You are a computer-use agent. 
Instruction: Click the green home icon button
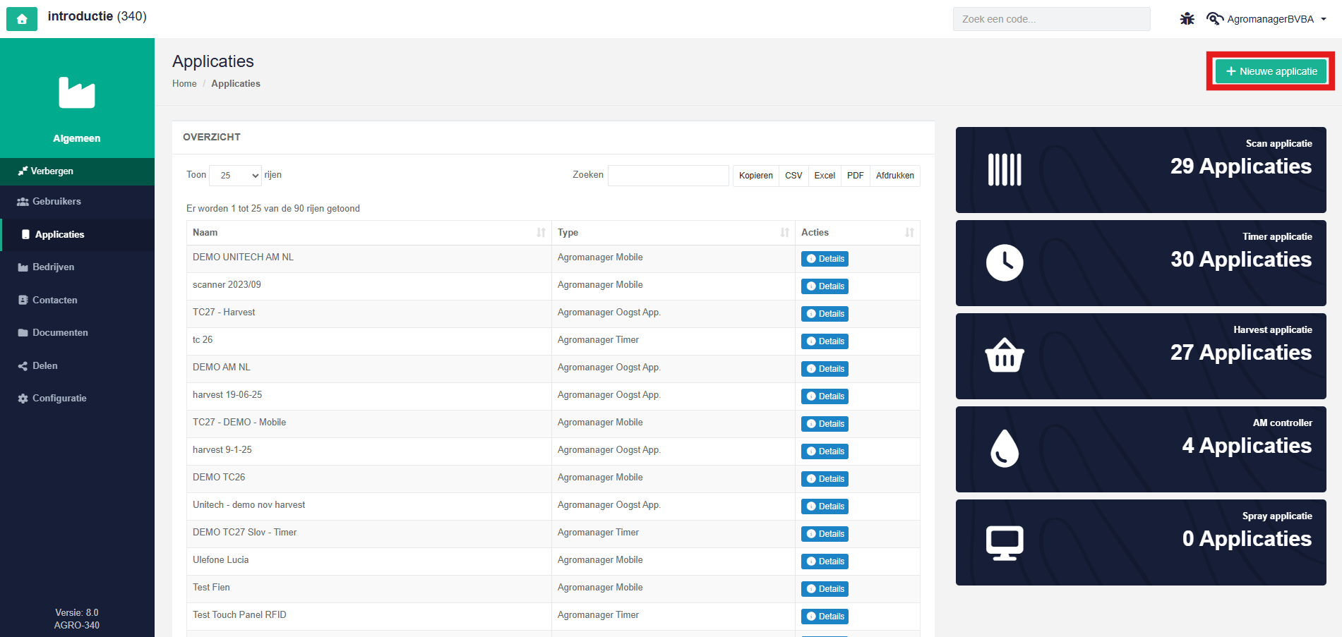pos(22,19)
